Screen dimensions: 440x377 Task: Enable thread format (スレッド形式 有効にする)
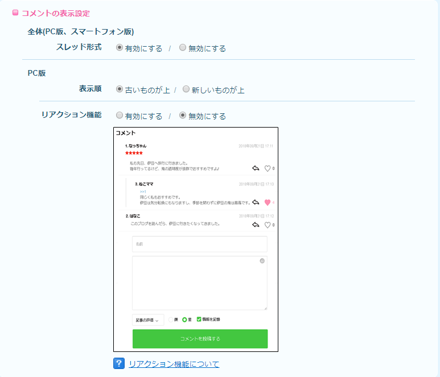pyautogui.click(x=120, y=47)
